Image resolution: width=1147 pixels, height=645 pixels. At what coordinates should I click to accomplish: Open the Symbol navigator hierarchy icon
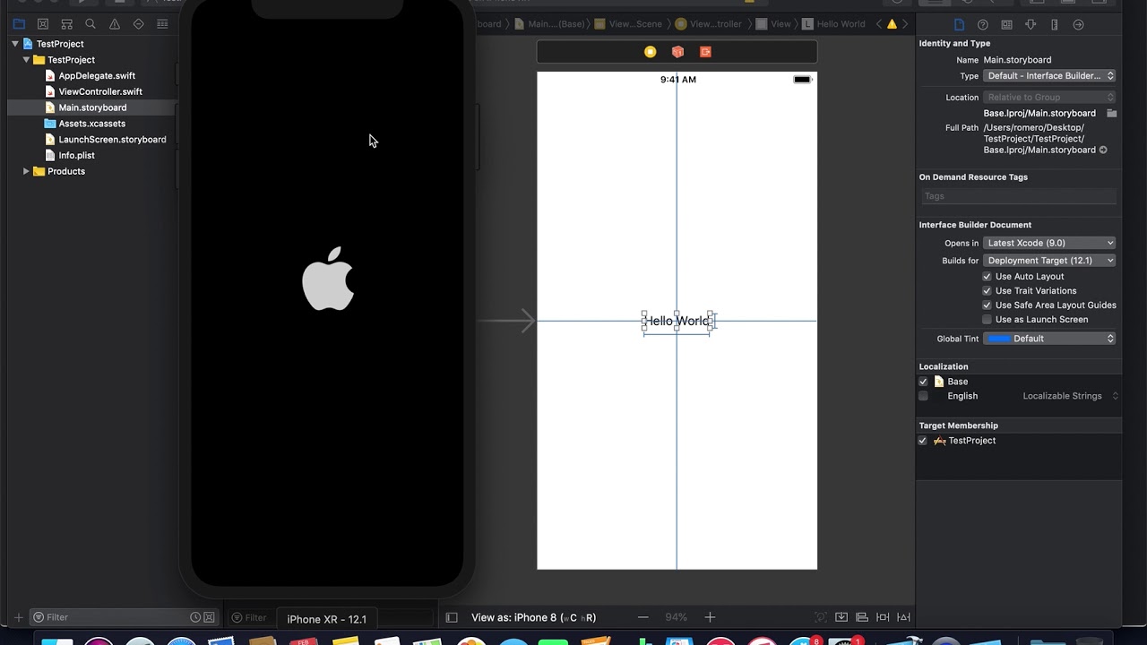pyautogui.click(x=66, y=24)
